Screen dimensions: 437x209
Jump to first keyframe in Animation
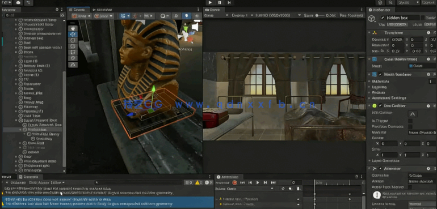(x=242, y=182)
